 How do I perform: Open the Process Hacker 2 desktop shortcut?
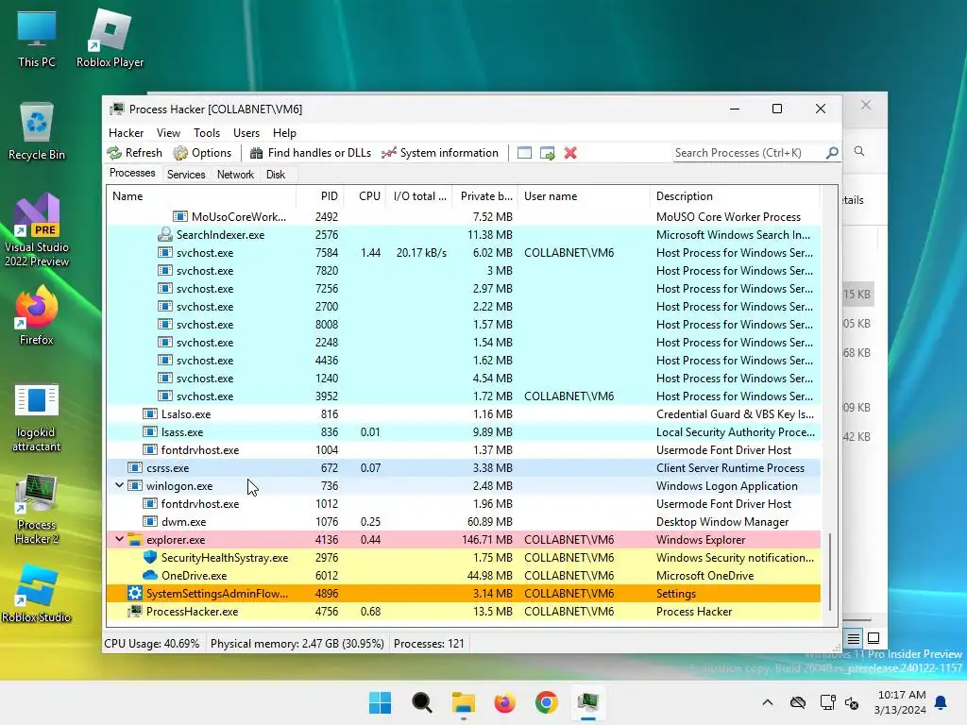pos(37,510)
